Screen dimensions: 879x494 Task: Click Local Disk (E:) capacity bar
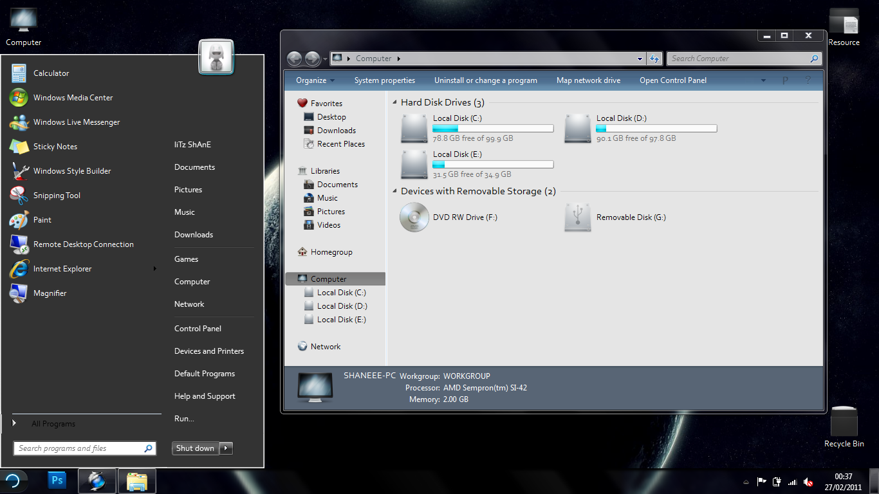pos(493,165)
